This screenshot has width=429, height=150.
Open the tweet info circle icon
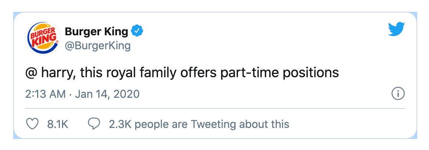tap(398, 94)
